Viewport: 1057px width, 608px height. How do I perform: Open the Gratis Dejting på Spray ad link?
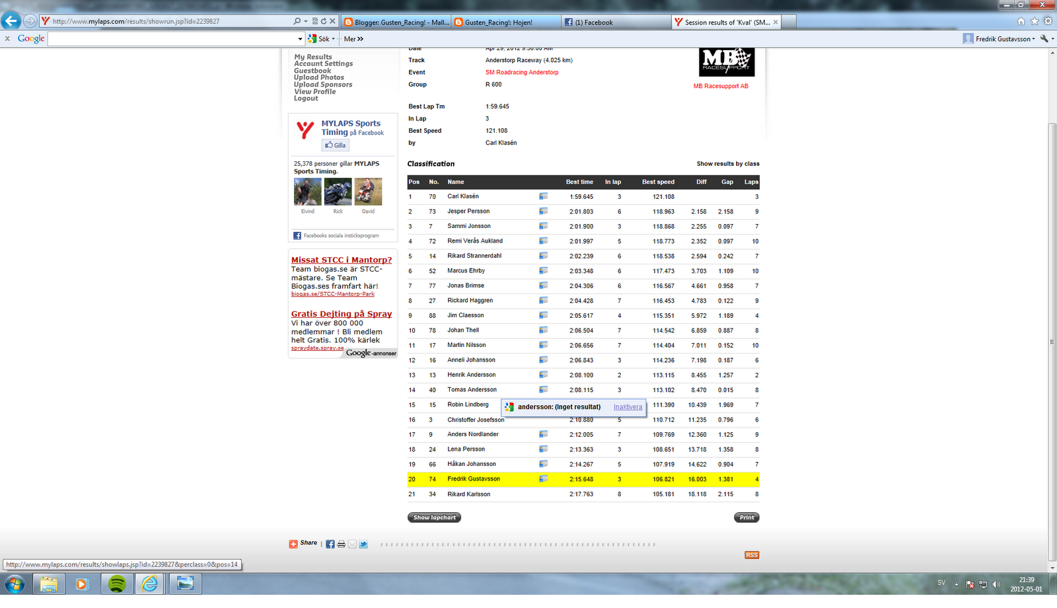tap(342, 314)
